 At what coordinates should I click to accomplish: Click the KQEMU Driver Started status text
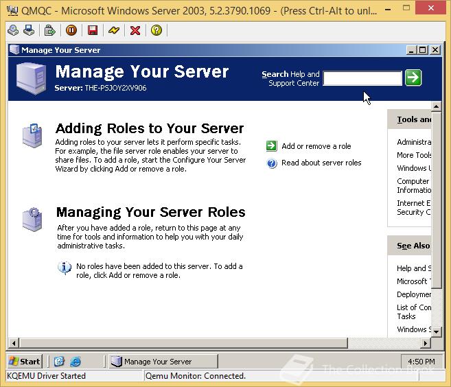pos(46,376)
